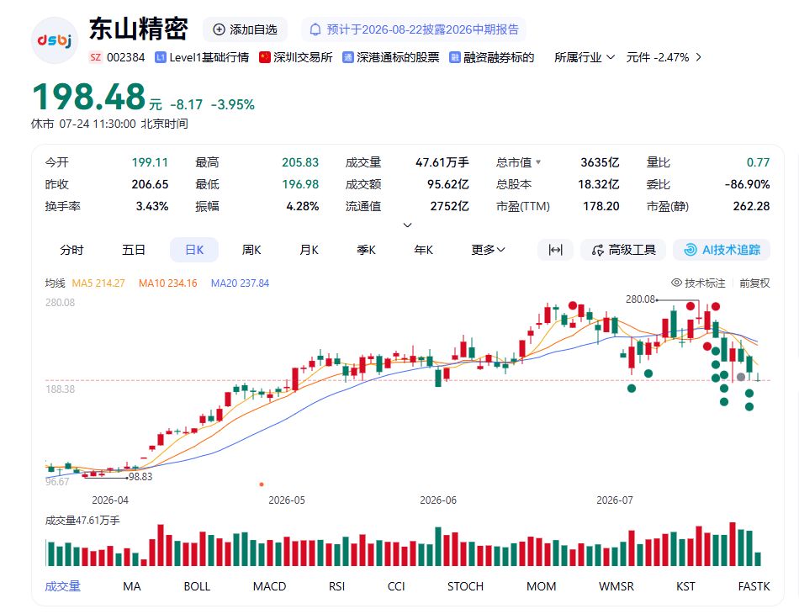Click the 98.83 low price marker
The image size is (799, 614).
(140, 476)
